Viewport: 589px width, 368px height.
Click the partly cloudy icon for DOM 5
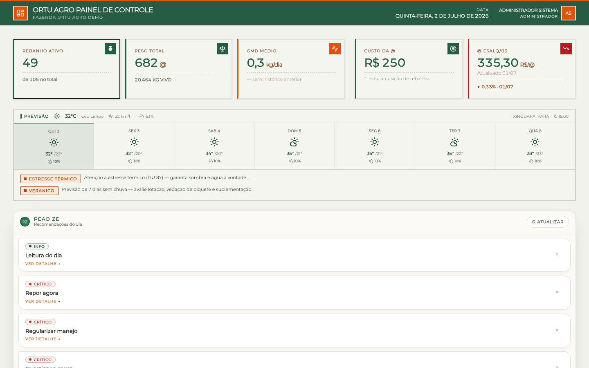coord(294,142)
